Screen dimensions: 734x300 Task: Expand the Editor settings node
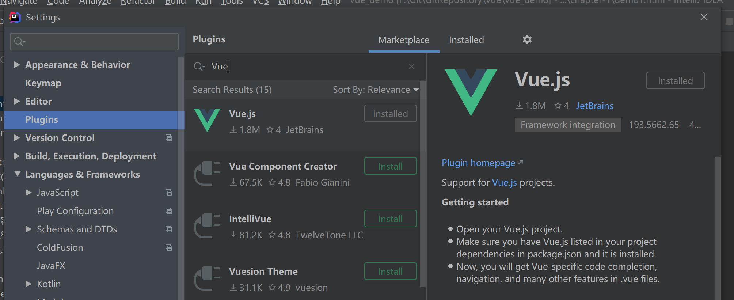point(17,101)
